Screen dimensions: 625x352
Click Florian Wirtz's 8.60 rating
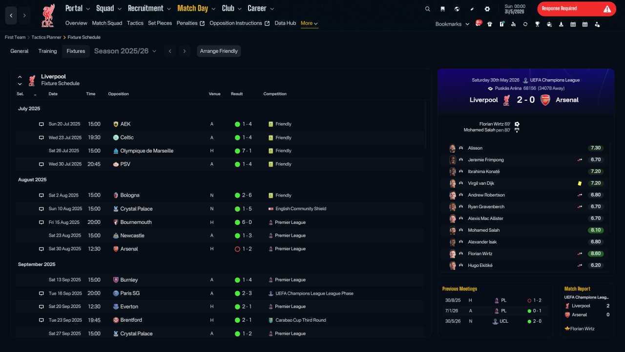pos(596,254)
